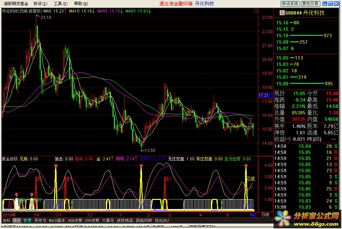Minimize the trading terminal window
Viewport: 342px width, 229px height.
[x=325, y=4]
